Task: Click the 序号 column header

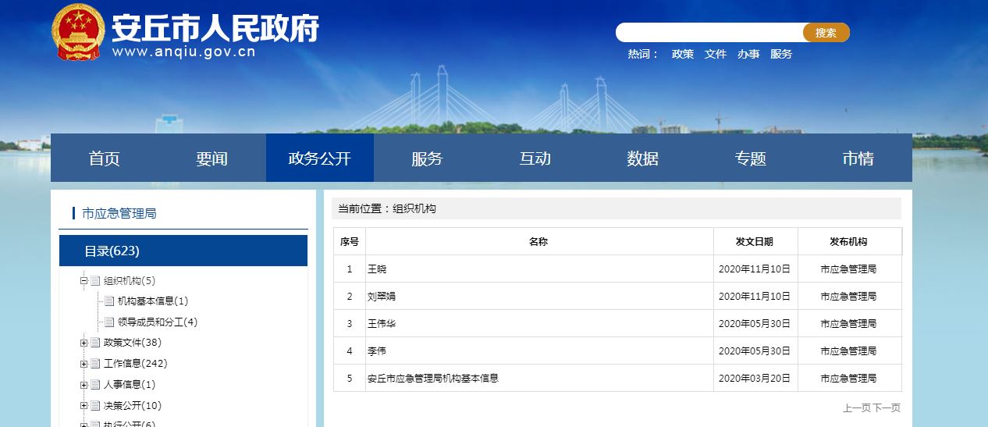Action: (x=350, y=242)
